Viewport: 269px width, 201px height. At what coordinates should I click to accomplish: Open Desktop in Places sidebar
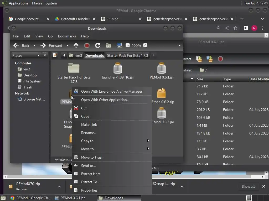[30, 75]
